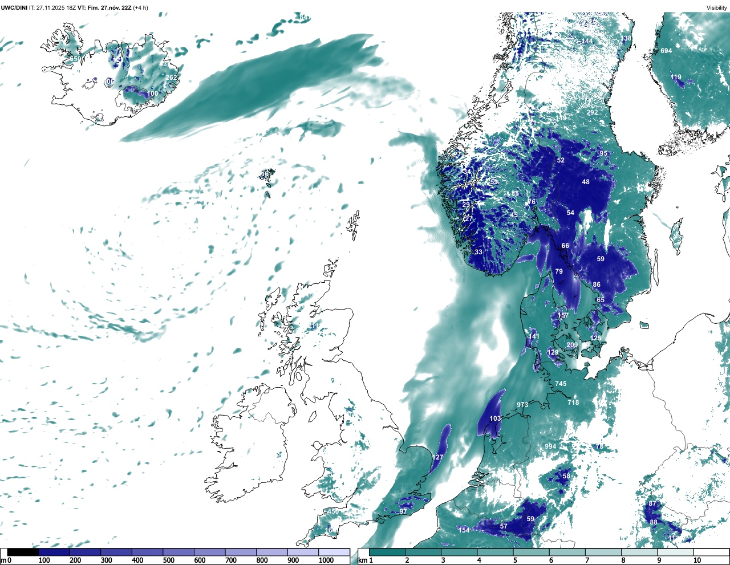Click the '86' value in southern Sweden
Image resolution: width=730 pixels, height=565 pixels.
pos(597,284)
